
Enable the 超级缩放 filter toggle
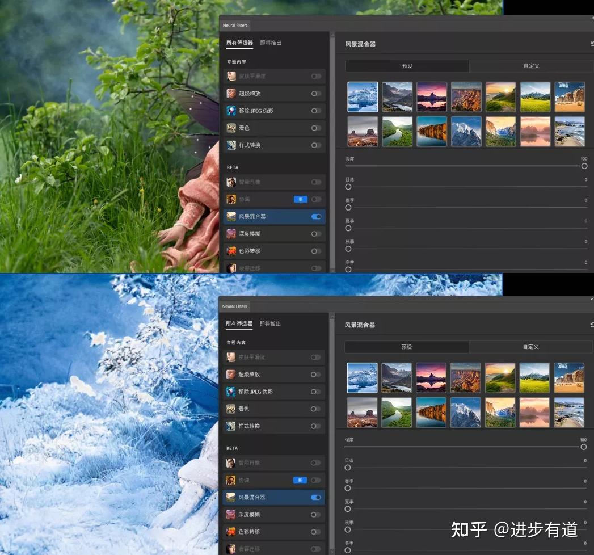(x=316, y=93)
